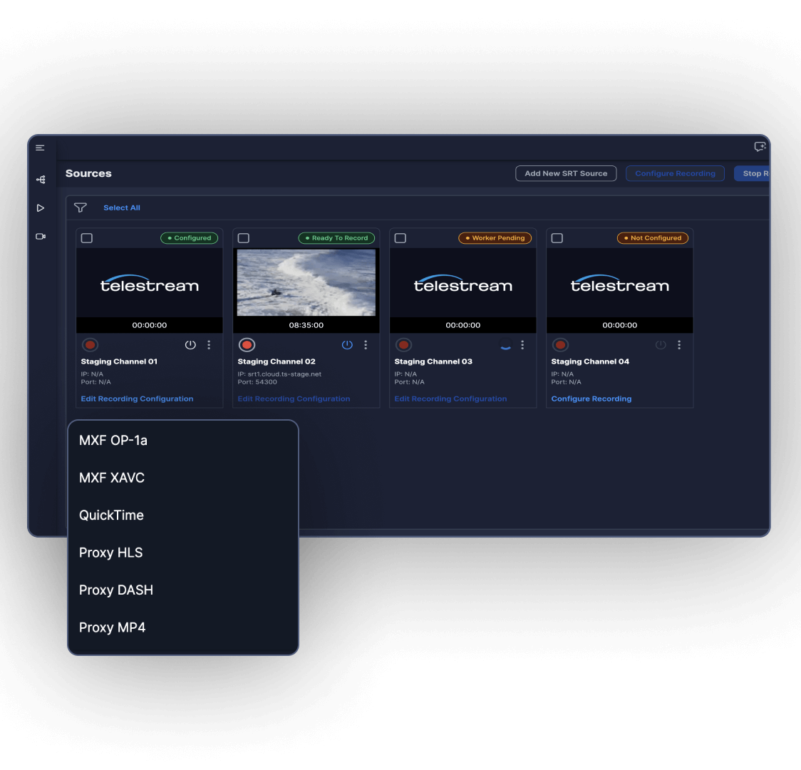The height and width of the screenshot is (770, 801).
Task: Open the feedback chat icon
Action: 760,147
